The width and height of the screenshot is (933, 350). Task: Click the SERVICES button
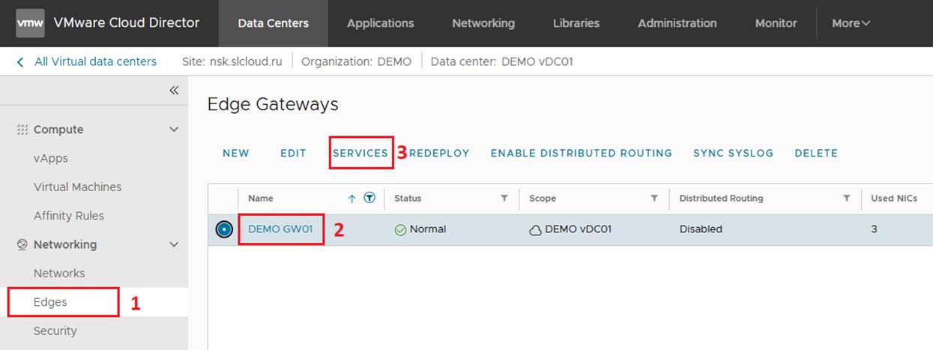point(360,153)
